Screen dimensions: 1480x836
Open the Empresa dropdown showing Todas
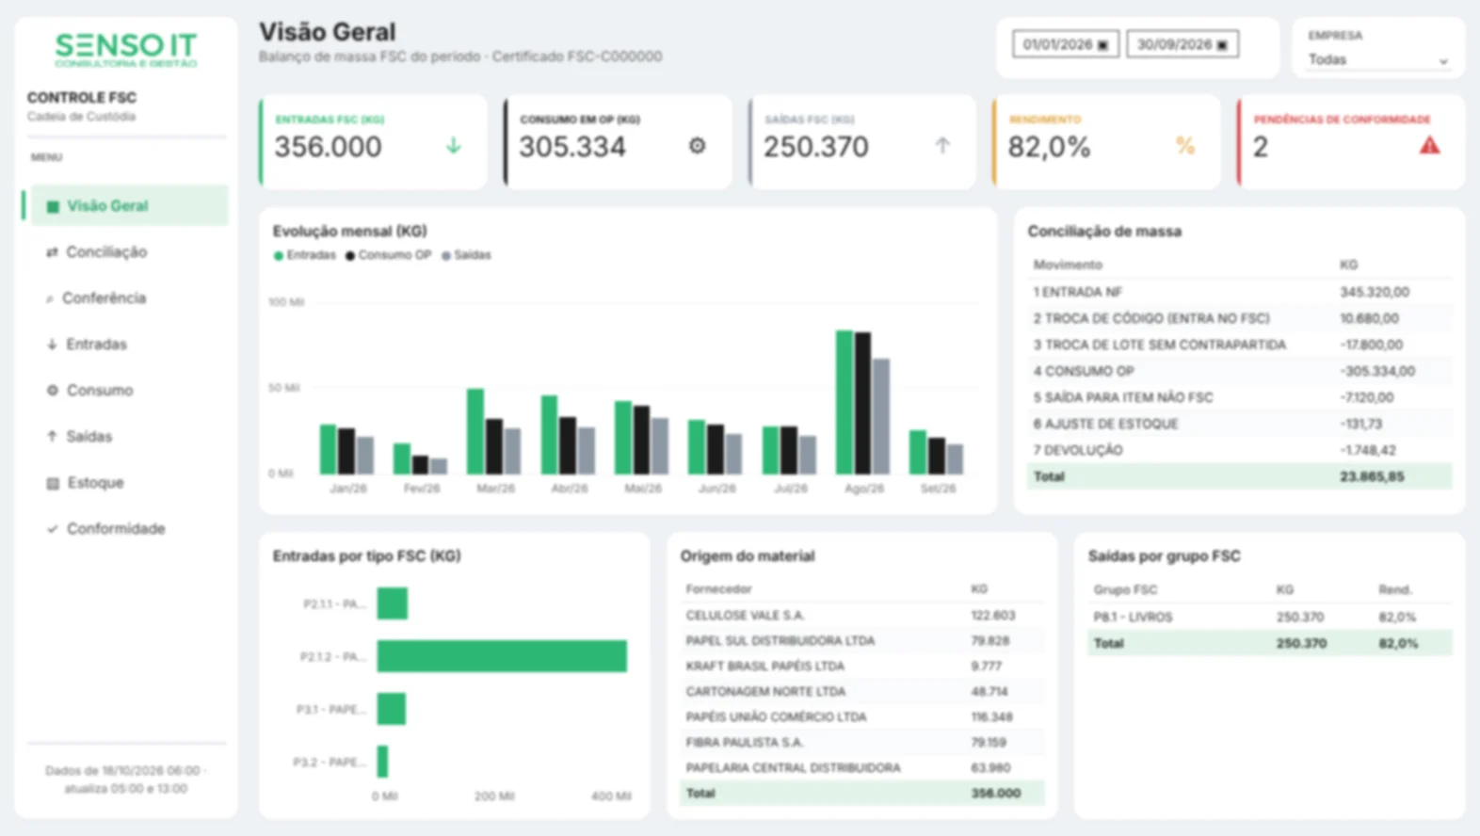click(1377, 59)
